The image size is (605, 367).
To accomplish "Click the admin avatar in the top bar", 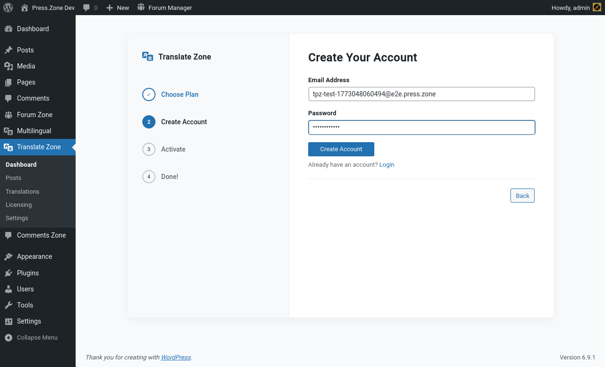I will tap(597, 8).
